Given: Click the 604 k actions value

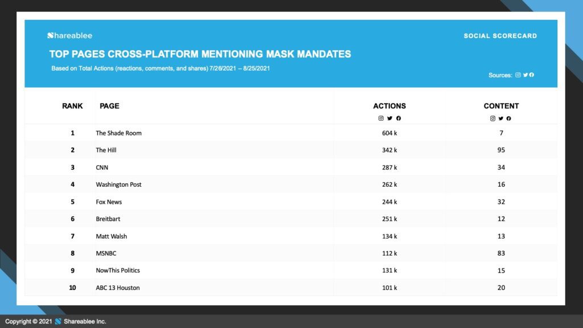Looking at the screenshot, I should click(389, 133).
